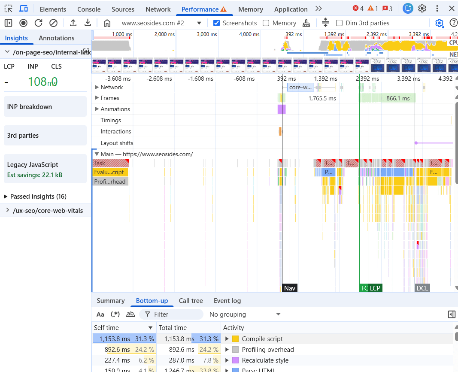The height and width of the screenshot is (372, 458).
Task: Open DevTools settings gear
Action: pyautogui.click(x=422, y=9)
